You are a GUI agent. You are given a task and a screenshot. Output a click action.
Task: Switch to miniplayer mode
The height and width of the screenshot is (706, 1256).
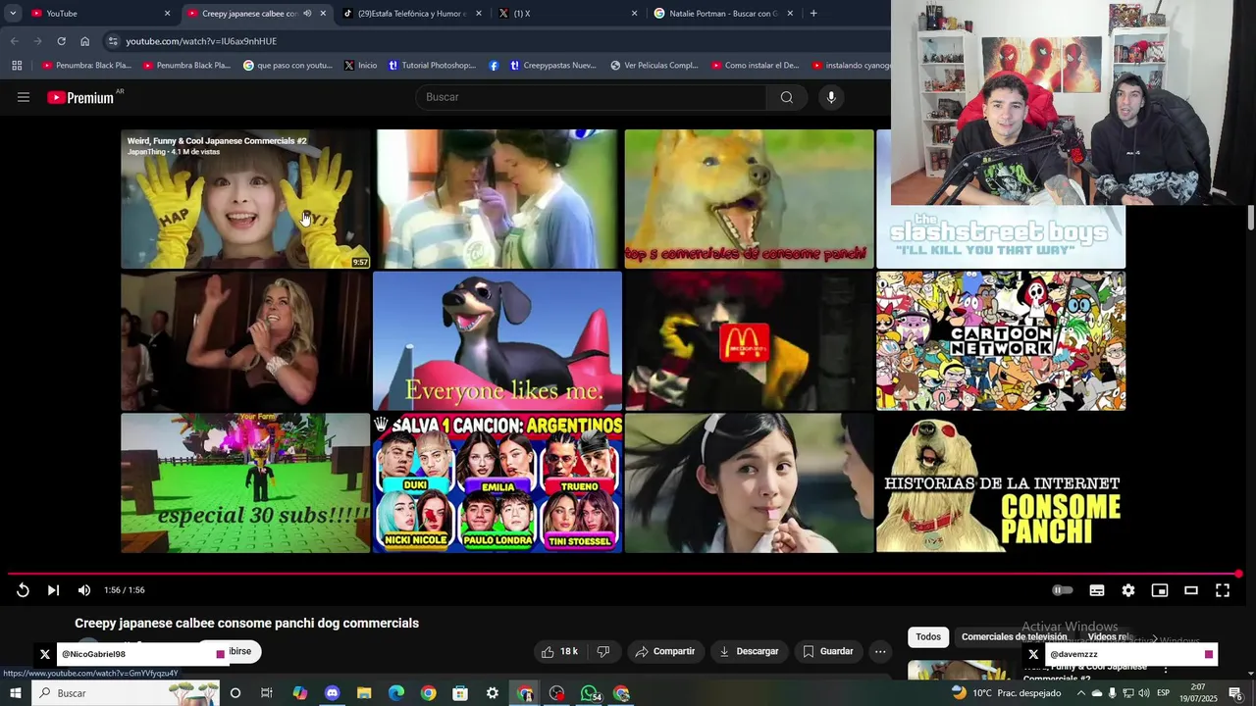click(1160, 590)
